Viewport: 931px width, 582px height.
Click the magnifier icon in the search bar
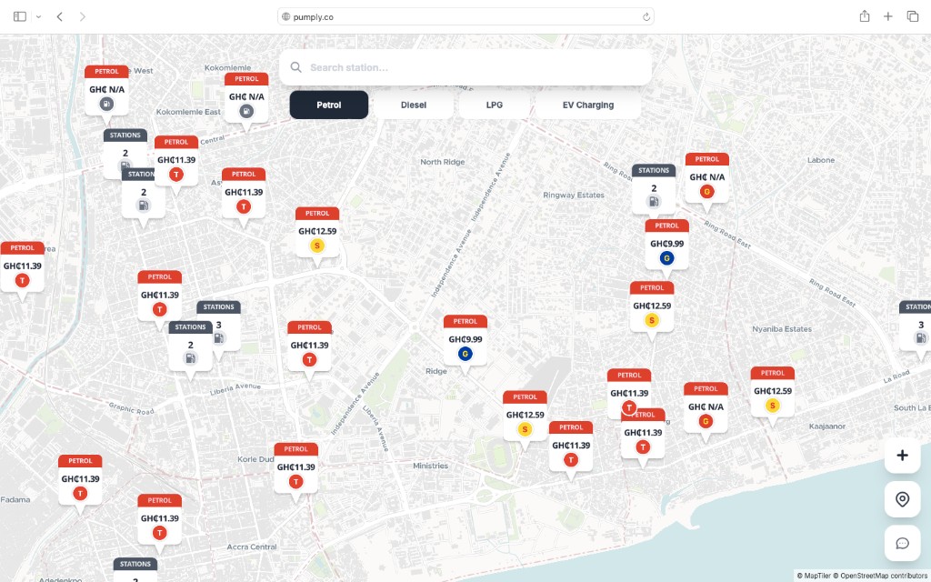point(295,66)
